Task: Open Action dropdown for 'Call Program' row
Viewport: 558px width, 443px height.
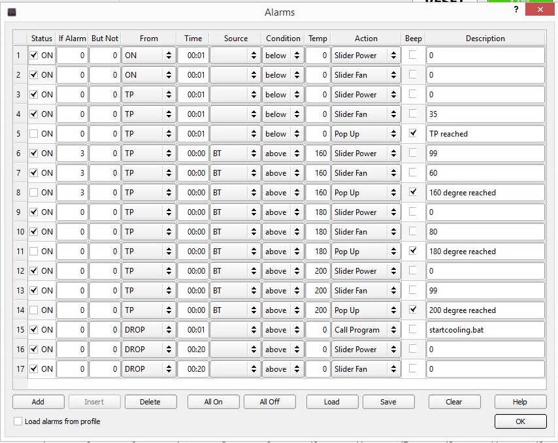Action: pyautogui.click(x=365, y=330)
